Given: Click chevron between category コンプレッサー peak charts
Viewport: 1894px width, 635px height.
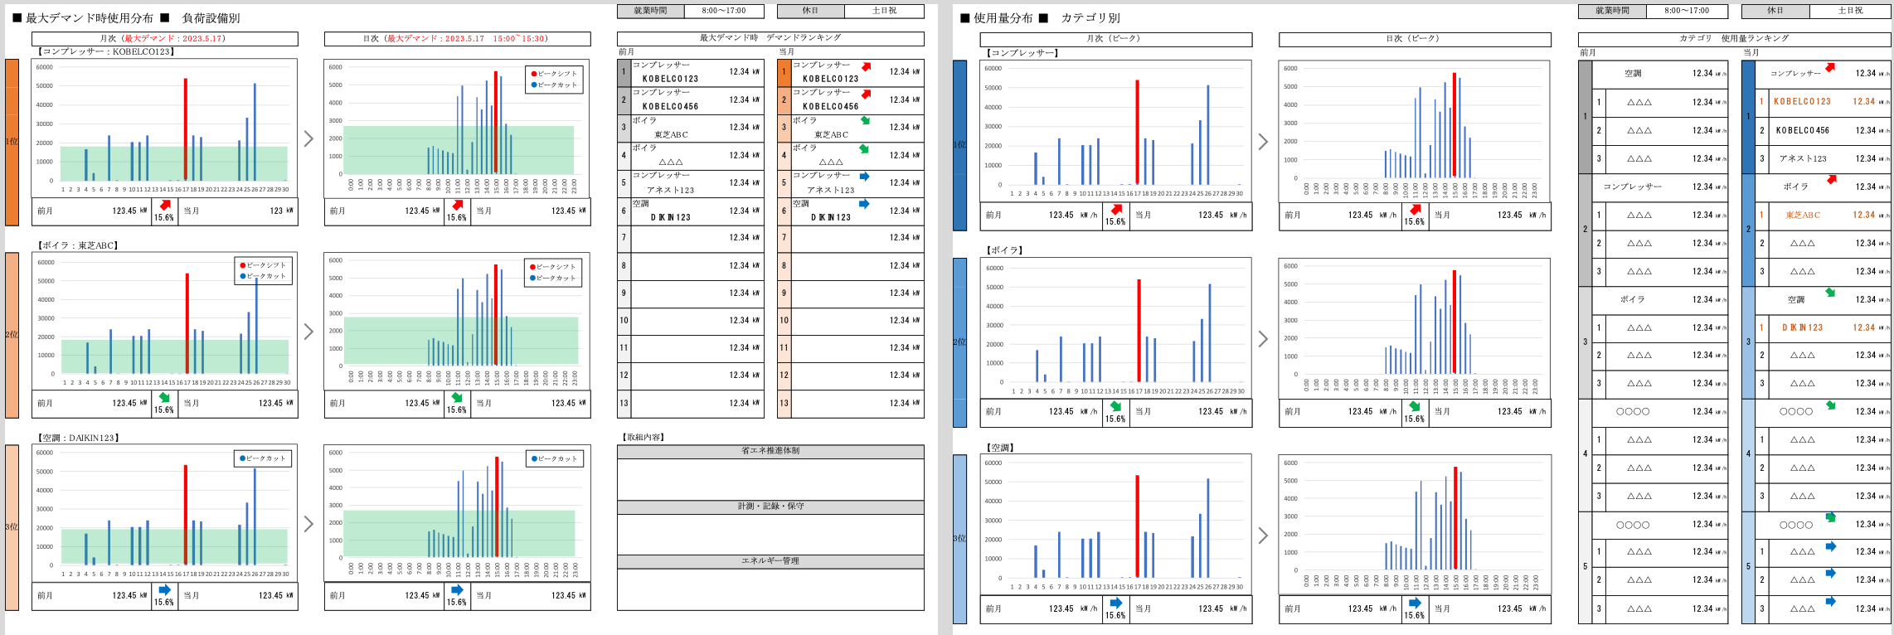Looking at the screenshot, I should (1263, 142).
